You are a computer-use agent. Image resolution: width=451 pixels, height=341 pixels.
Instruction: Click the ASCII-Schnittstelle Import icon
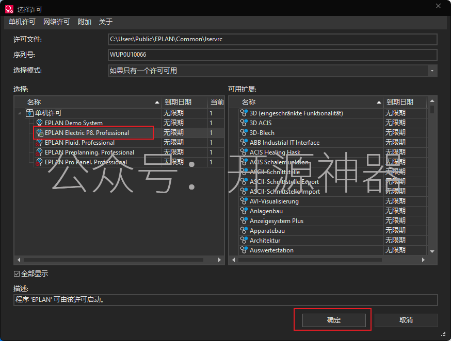(244, 191)
